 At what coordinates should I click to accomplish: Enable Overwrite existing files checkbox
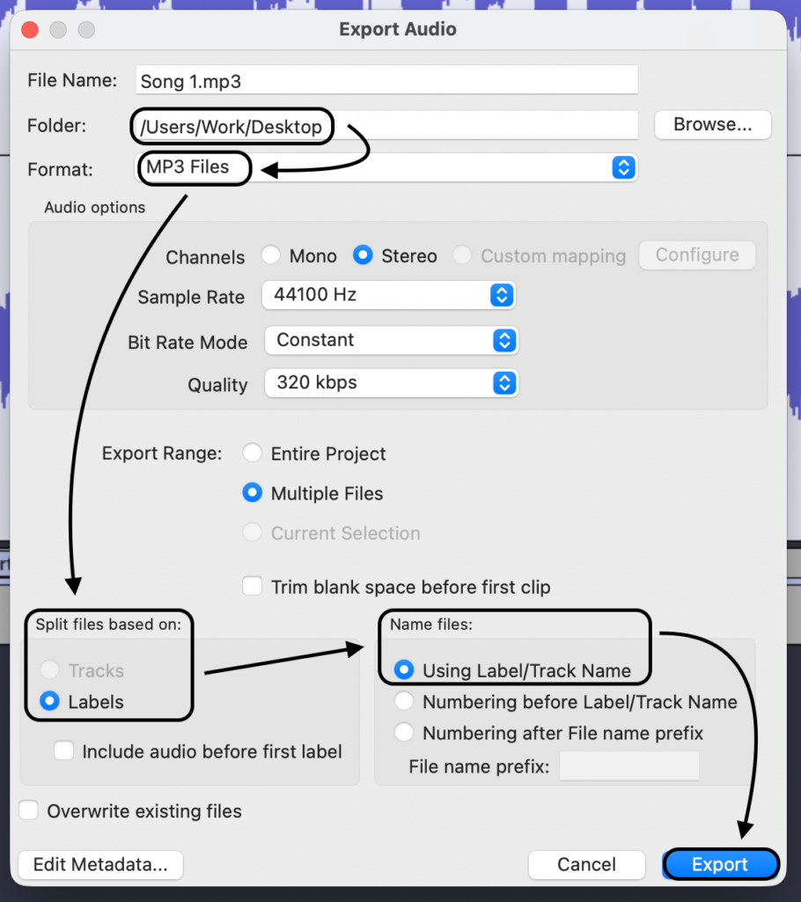coord(29,810)
